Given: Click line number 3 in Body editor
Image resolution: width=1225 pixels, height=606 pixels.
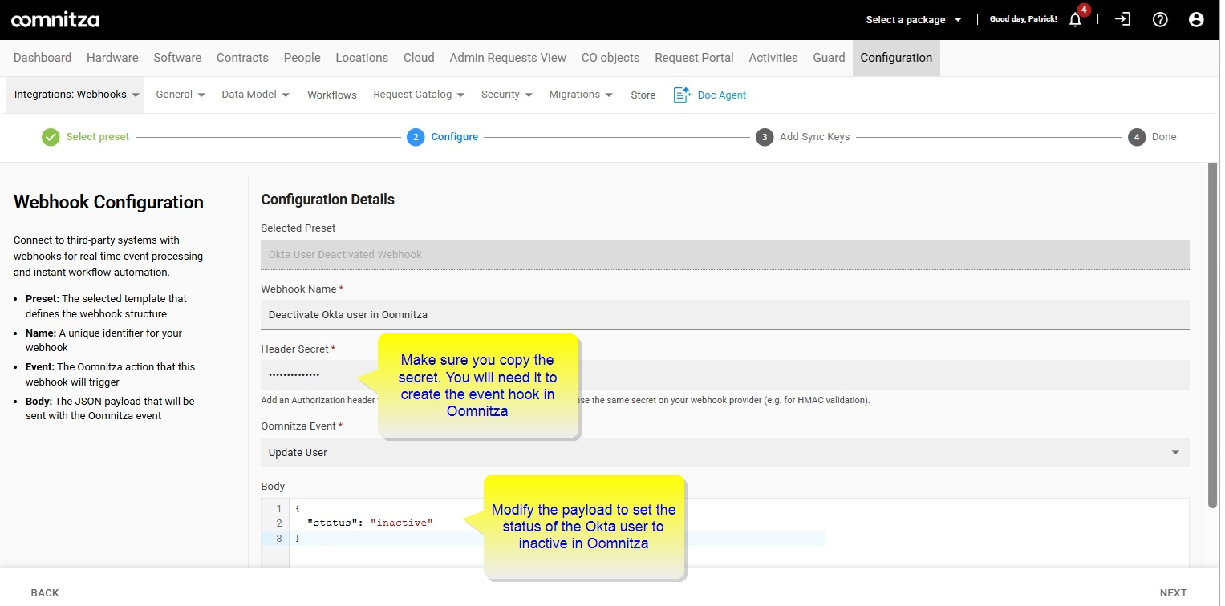Looking at the screenshot, I should pyautogui.click(x=279, y=539).
